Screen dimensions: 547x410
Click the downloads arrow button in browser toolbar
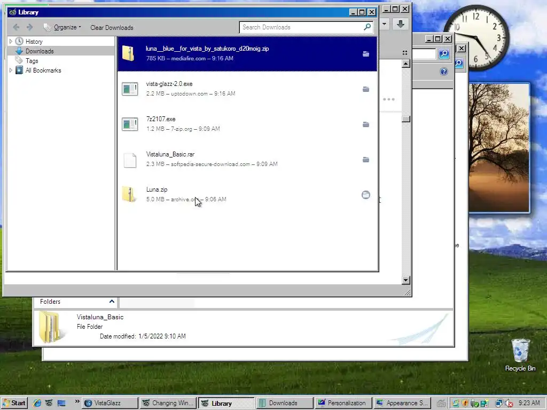click(x=401, y=24)
